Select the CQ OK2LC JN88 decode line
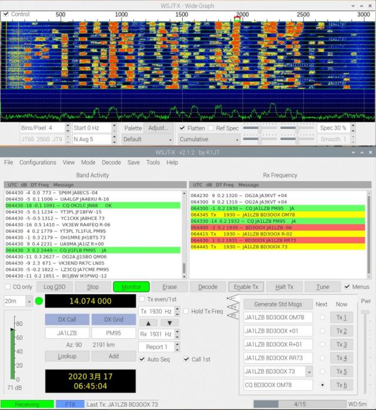376x410 pixels. 93,205
